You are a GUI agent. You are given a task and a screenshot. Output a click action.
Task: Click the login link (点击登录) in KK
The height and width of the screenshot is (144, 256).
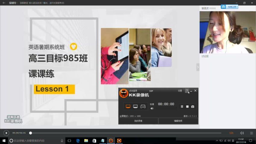pos(133,91)
